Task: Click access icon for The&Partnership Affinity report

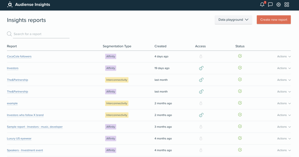Action: coord(201,92)
